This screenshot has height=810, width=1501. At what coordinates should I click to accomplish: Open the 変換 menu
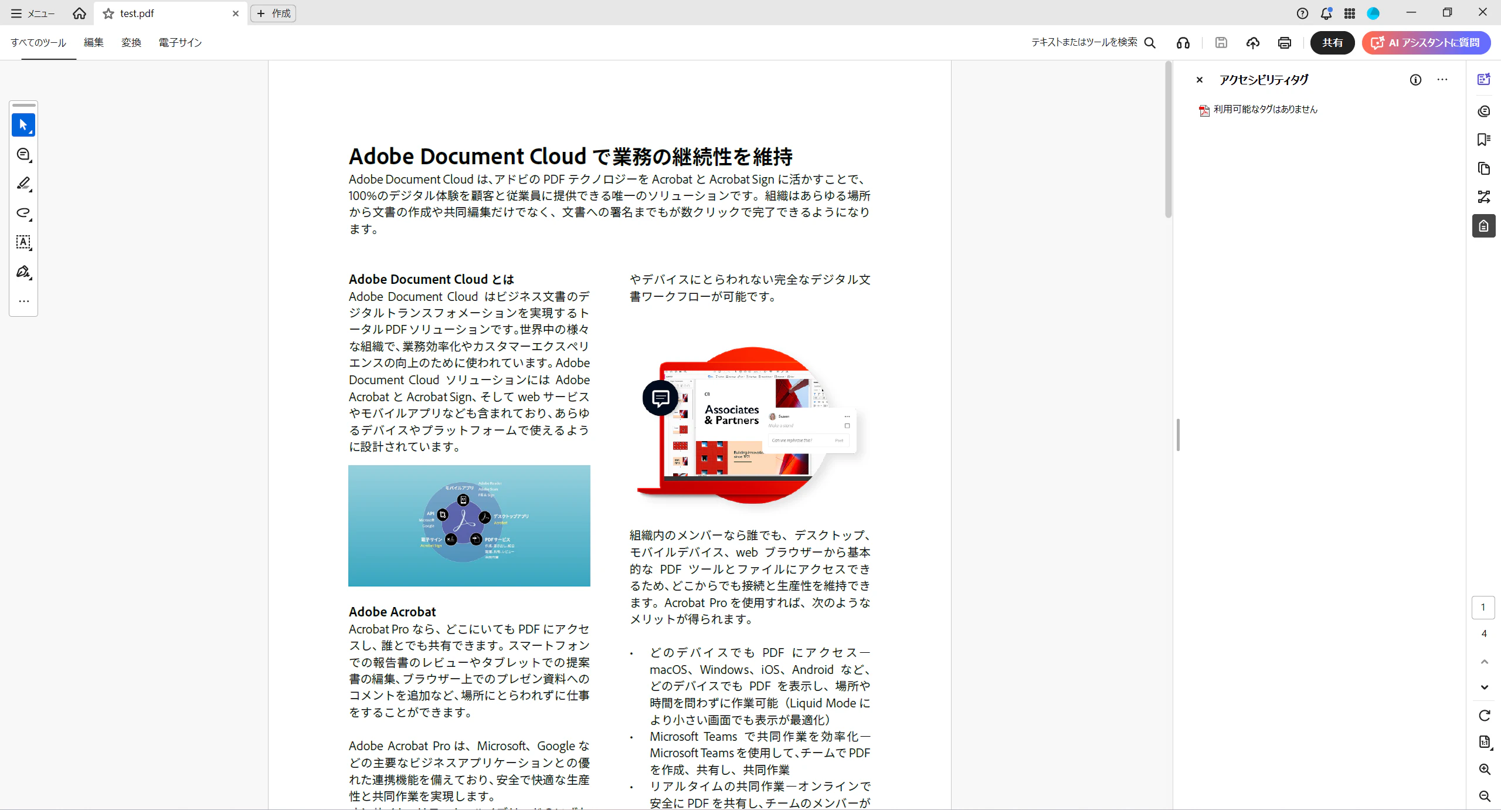pos(131,42)
